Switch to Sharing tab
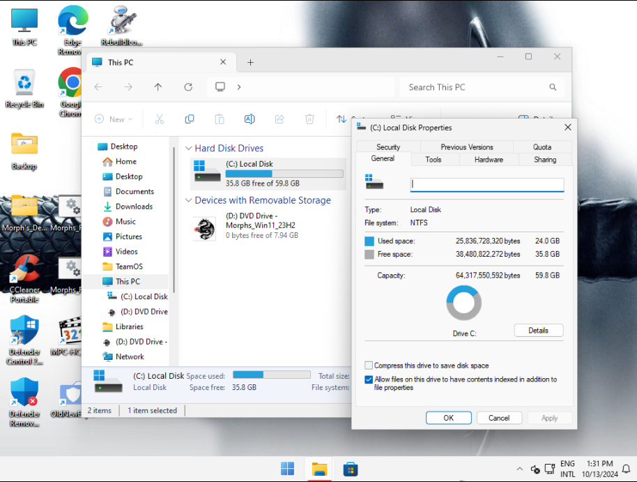The height and width of the screenshot is (482, 637). (x=545, y=160)
